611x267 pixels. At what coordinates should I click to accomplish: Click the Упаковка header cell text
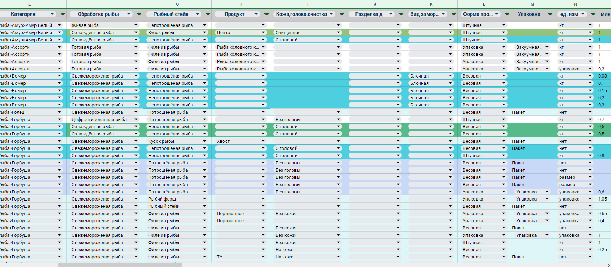coord(529,14)
